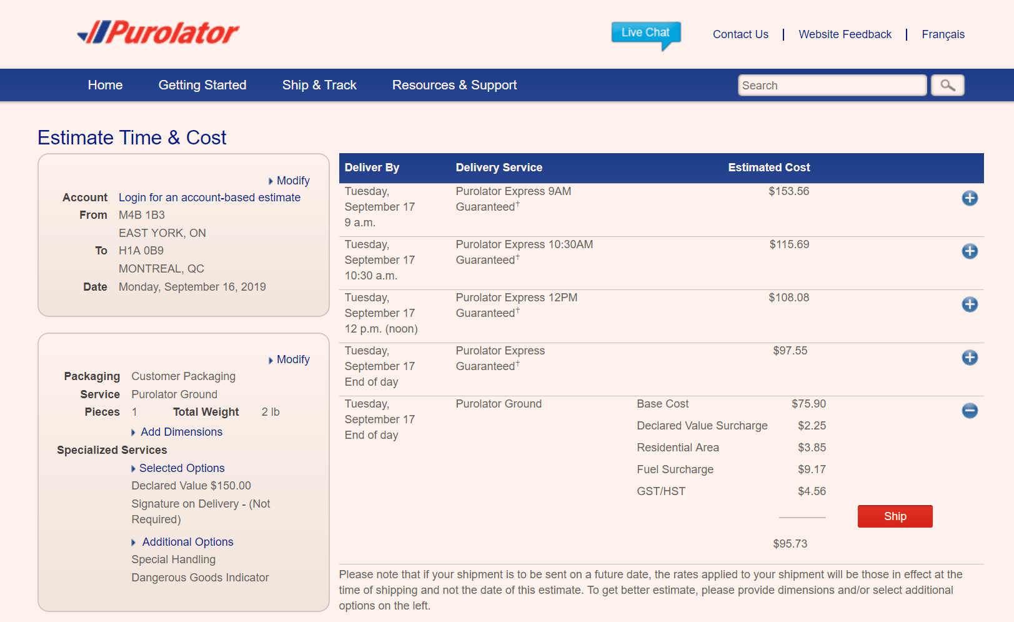Click the Contact Us link
This screenshot has height=622, width=1014.
pos(740,34)
